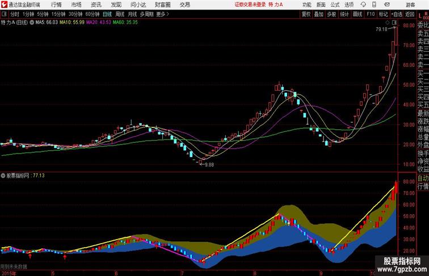429x276 pixels.
Task: Expand 更多 period options
Action: click(x=162, y=14)
